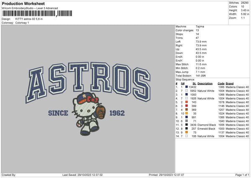Select the design name KITTY astros 02 5,8 in
This screenshot has height=178, width=251.
coord(29,19)
